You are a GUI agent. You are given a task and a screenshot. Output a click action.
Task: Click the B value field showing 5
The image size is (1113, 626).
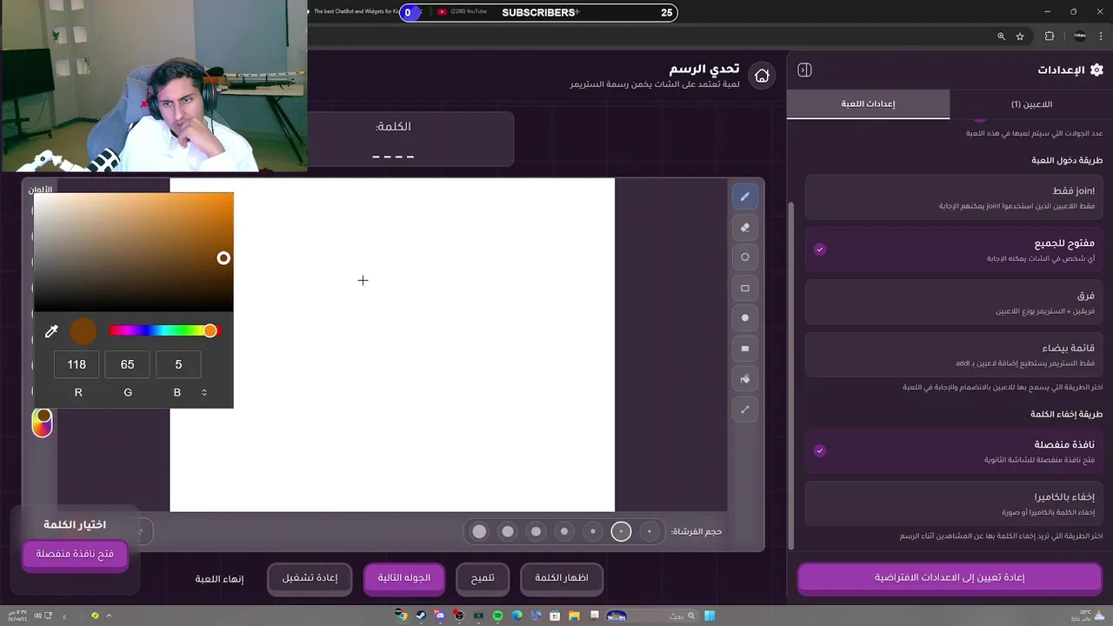(x=178, y=364)
